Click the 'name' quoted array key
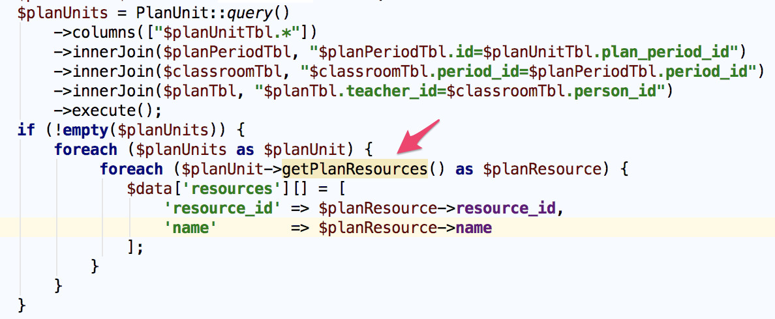Screen dimensions: 775x319 coord(190,228)
